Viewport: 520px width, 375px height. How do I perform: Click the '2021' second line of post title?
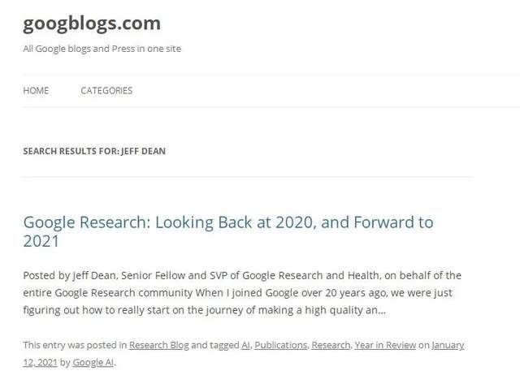[x=41, y=241]
